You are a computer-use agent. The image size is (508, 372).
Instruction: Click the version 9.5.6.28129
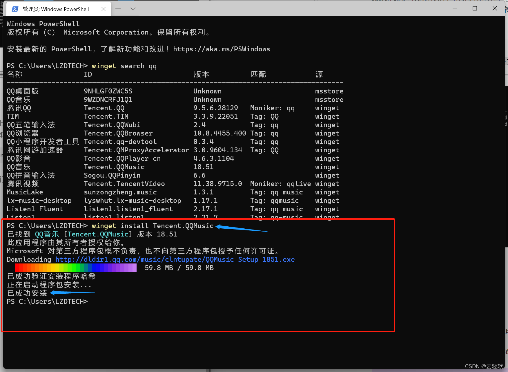[x=216, y=108]
